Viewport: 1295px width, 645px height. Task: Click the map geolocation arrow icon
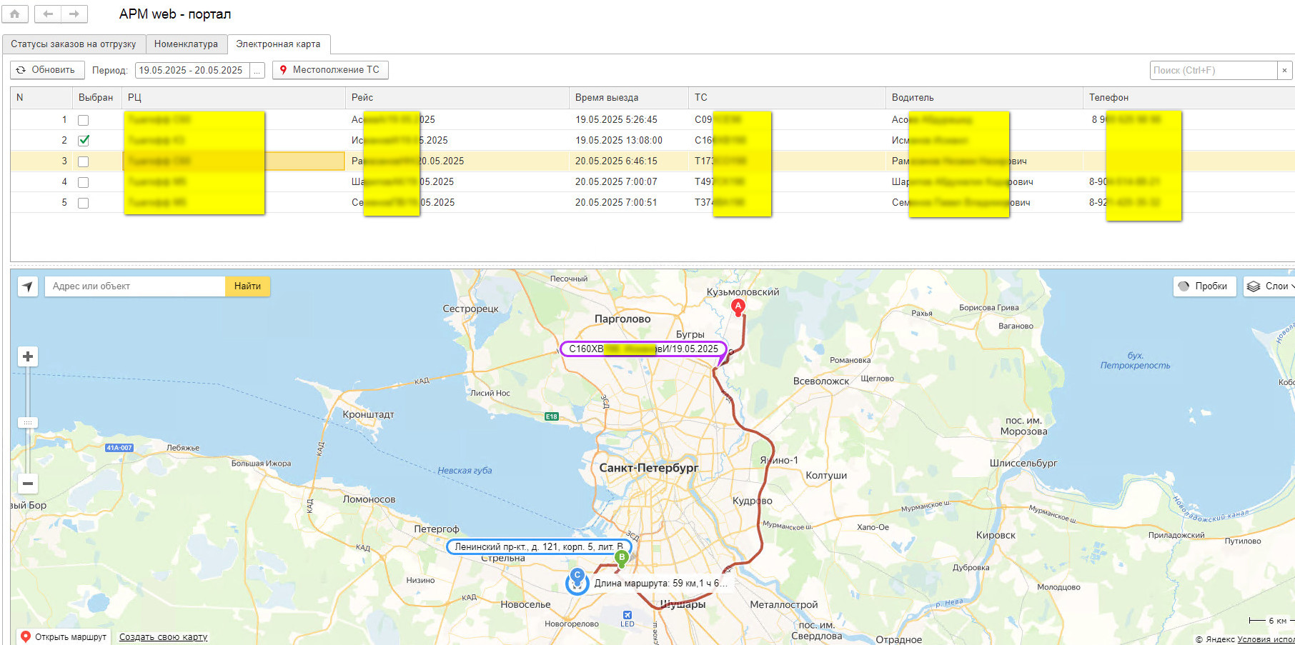(x=28, y=286)
